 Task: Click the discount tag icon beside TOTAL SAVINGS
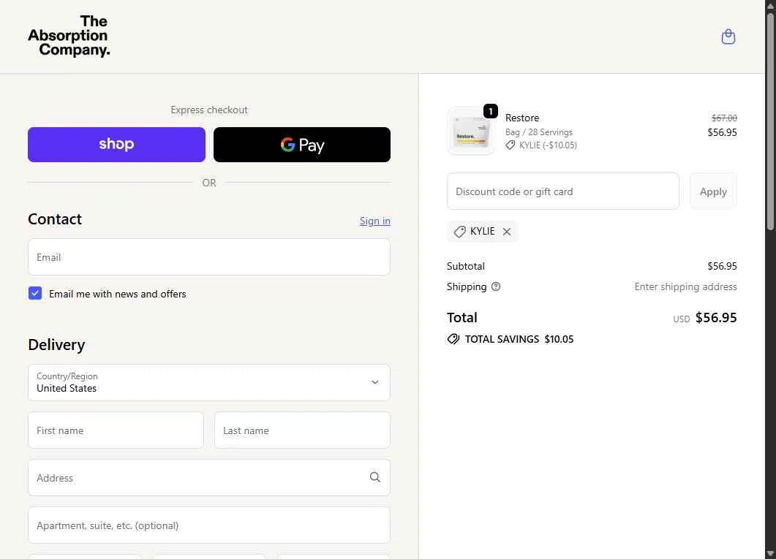tap(453, 339)
